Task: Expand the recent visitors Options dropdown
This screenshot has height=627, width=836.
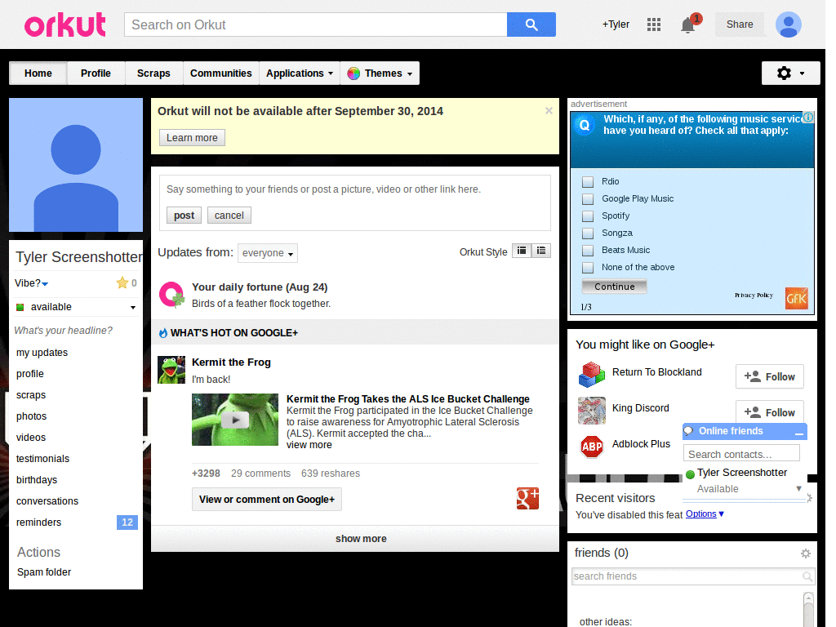Action: (705, 514)
